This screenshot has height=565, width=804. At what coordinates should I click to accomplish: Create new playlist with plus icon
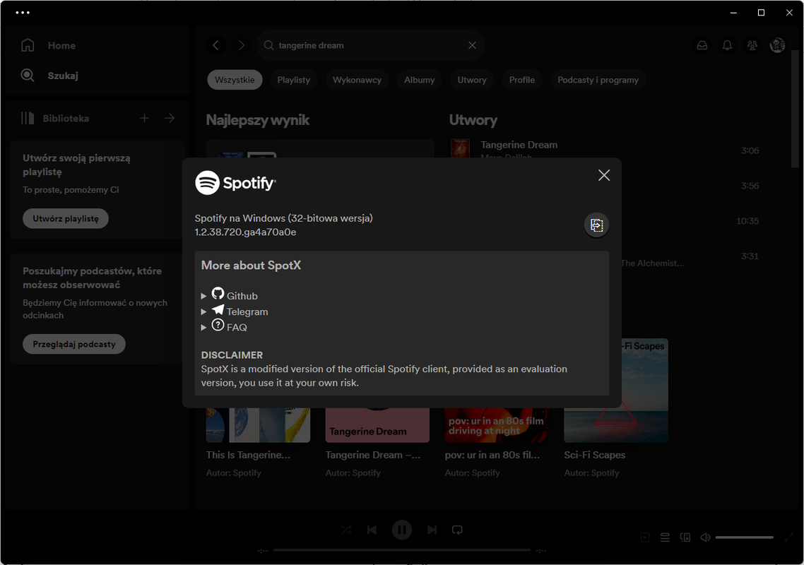(145, 119)
